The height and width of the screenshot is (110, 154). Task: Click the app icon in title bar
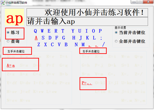tap(3, 3)
